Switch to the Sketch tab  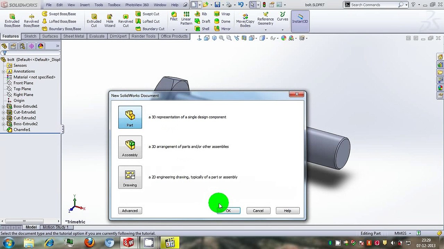pyautogui.click(x=30, y=36)
